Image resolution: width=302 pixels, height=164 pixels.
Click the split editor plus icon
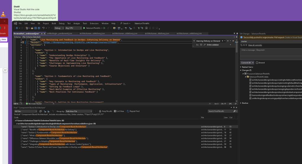click(x=237, y=37)
